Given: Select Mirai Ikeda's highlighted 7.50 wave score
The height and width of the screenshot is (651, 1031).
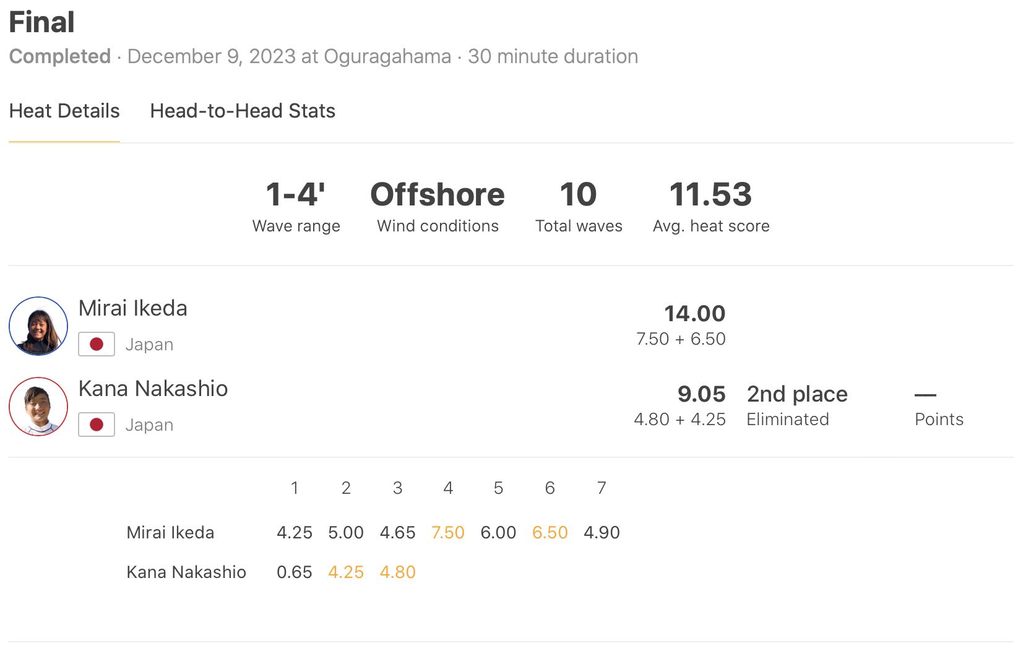Looking at the screenshot, I should (x=448, y=532).
